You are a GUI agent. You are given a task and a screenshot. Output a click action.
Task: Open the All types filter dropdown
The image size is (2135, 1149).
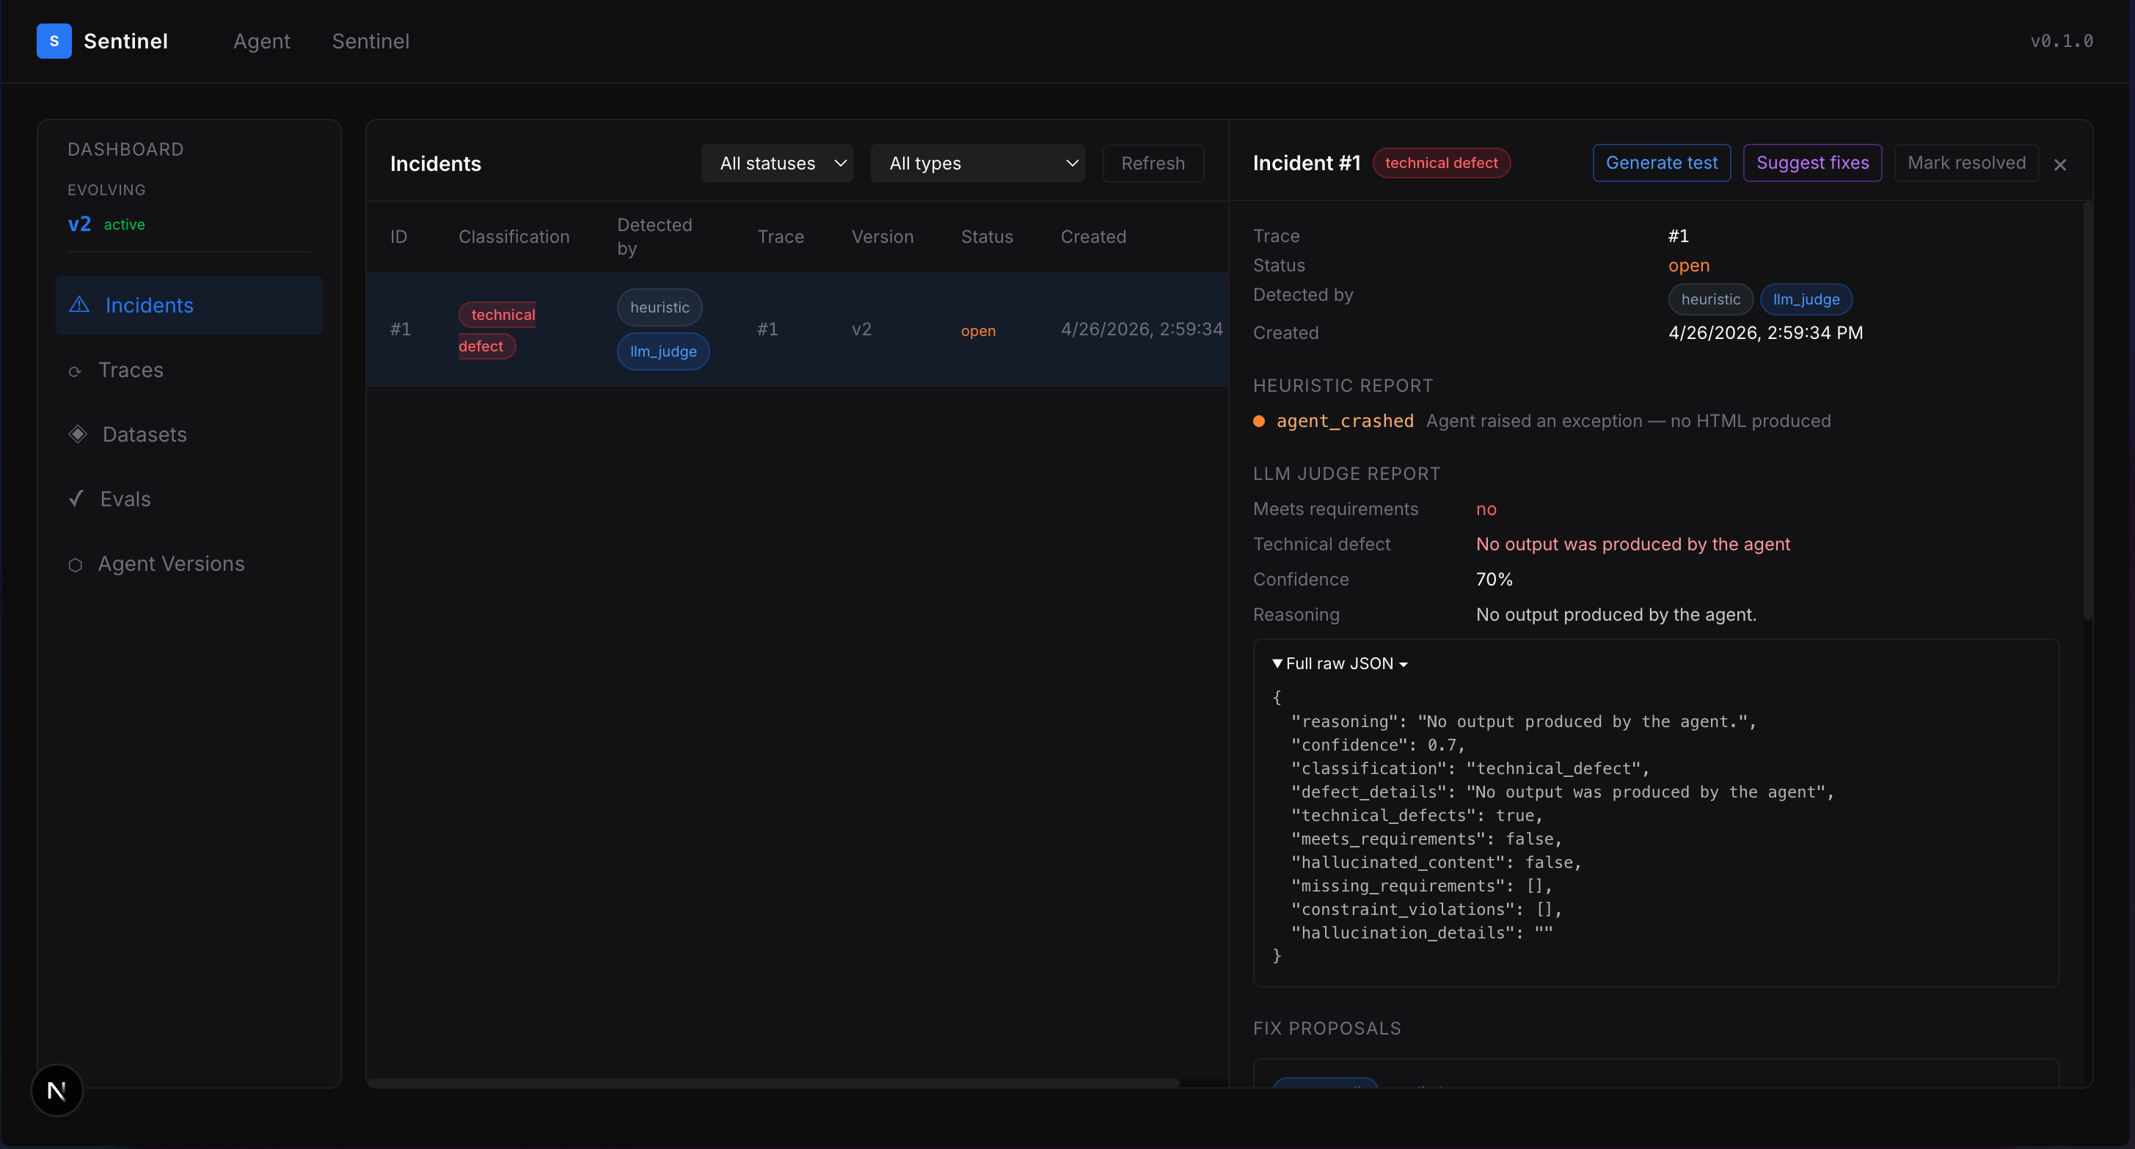click(977, 164)
